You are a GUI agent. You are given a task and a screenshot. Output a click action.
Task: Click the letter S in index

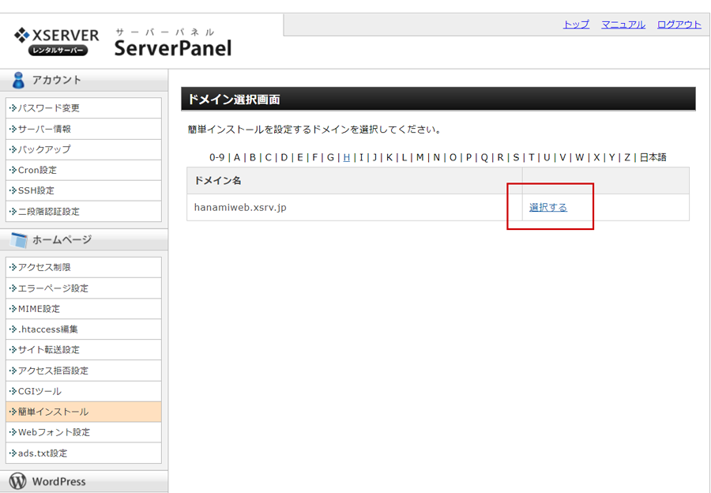(x=516, y=157)
